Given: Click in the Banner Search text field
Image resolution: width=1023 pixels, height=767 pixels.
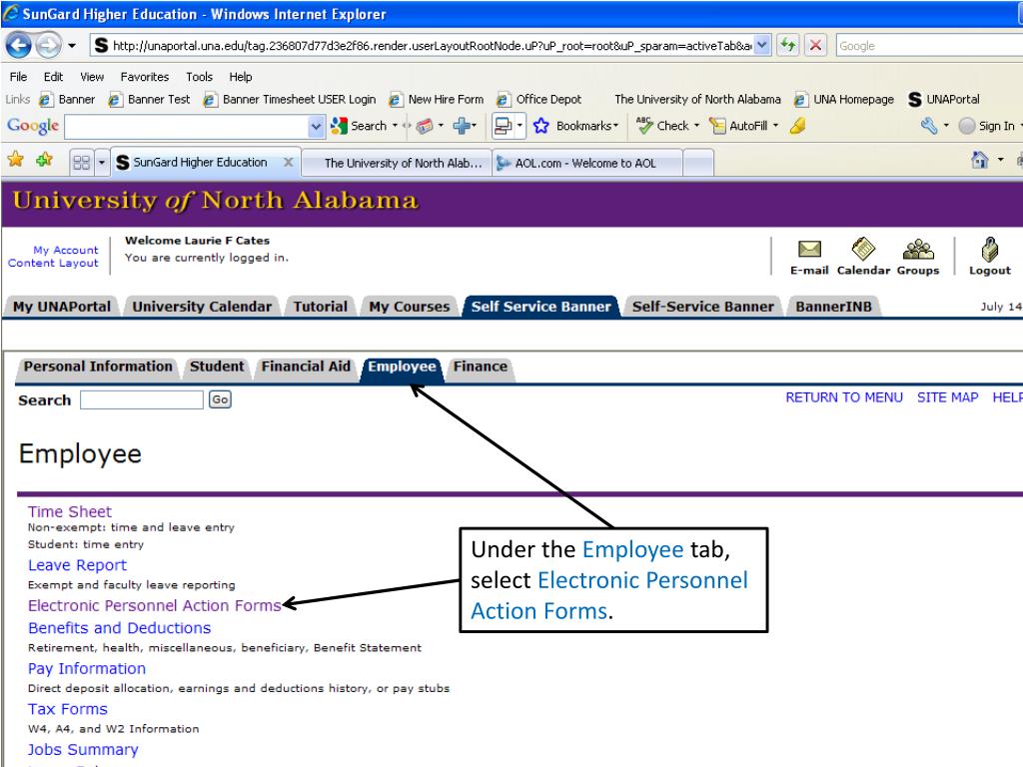Looking at the screenshot, I should 142,399.
